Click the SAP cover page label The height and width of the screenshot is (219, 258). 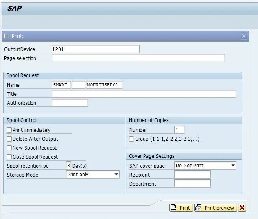147,166
